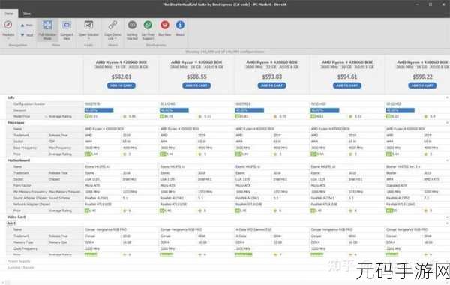450x285 pixels.
Task: Click the Copy Demo Link chain icon
Action: (x=112, y=25)
